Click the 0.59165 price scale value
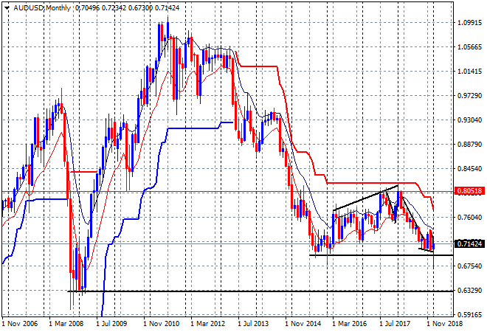The width and height of the screenshot is (487, 332). coord(470,315)
